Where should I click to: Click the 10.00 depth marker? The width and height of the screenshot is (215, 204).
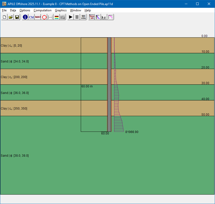[x=205, y=52]
